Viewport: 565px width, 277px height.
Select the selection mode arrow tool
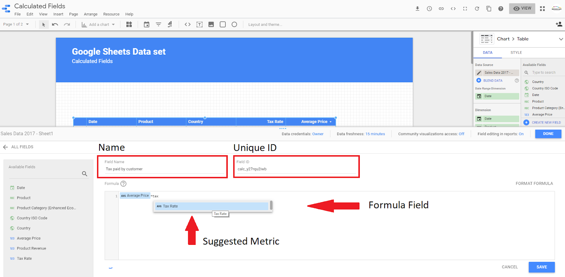pos(43,24)
